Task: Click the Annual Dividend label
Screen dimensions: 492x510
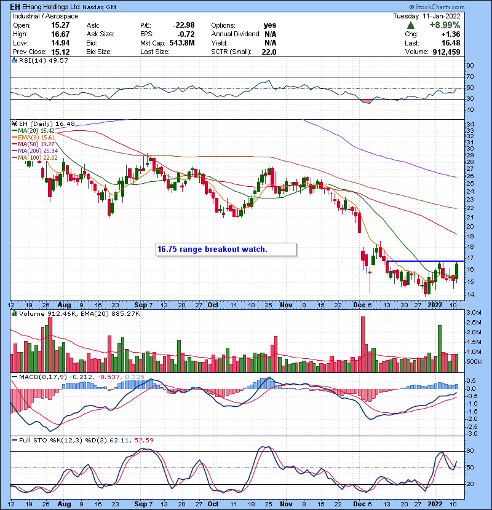Action: 236,34
